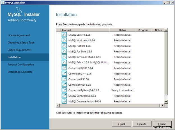Click the MySQL Fabric 1.5.4 row icon
The height and width of the screenshot is (130, 175).
coord(64,62)
